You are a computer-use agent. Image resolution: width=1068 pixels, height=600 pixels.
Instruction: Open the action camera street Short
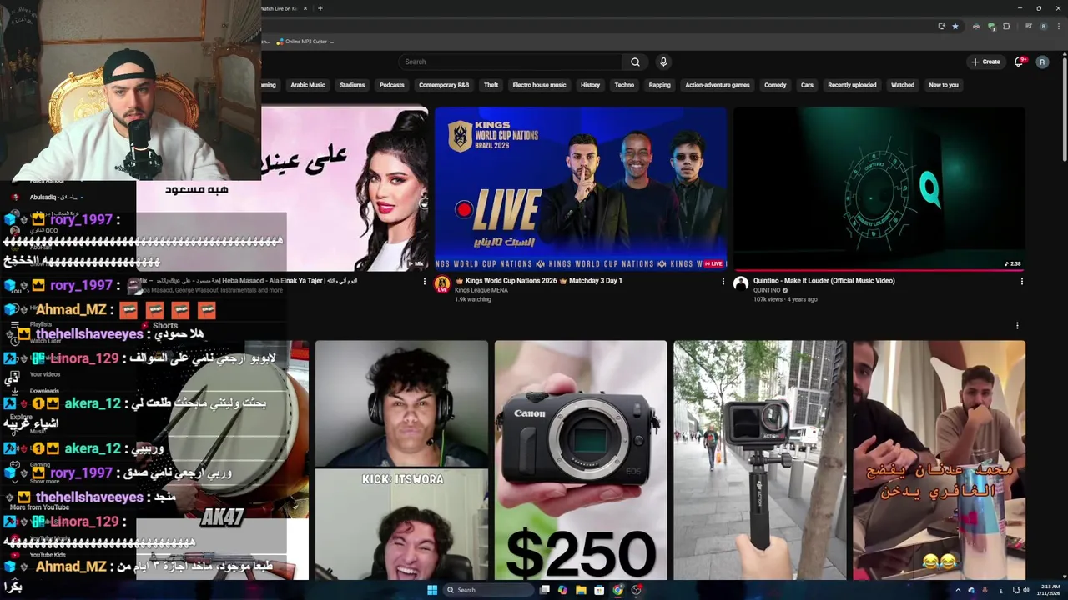[760, 460]
